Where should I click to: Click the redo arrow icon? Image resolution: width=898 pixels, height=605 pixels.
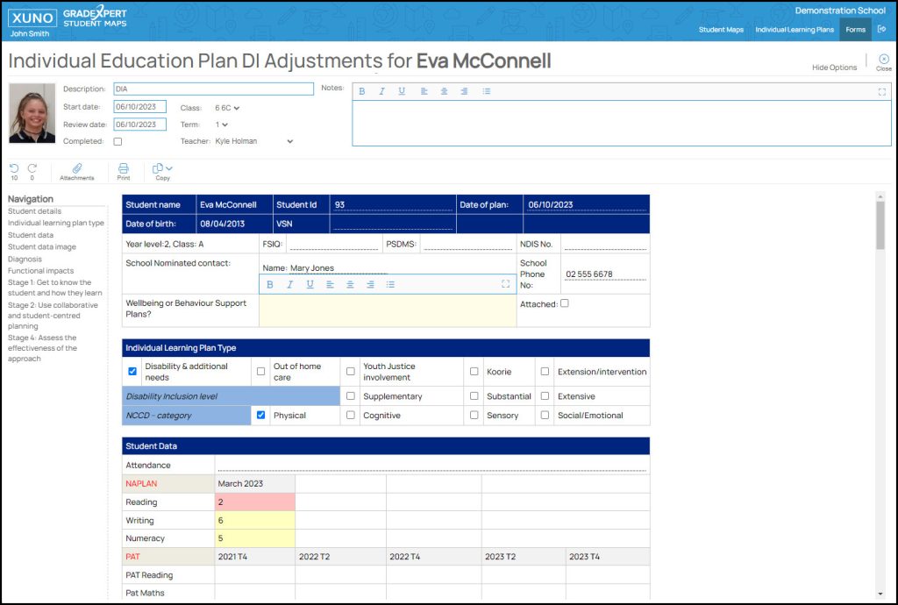pos(32,168)
